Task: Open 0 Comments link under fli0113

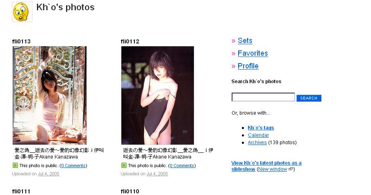Action: 73,166
